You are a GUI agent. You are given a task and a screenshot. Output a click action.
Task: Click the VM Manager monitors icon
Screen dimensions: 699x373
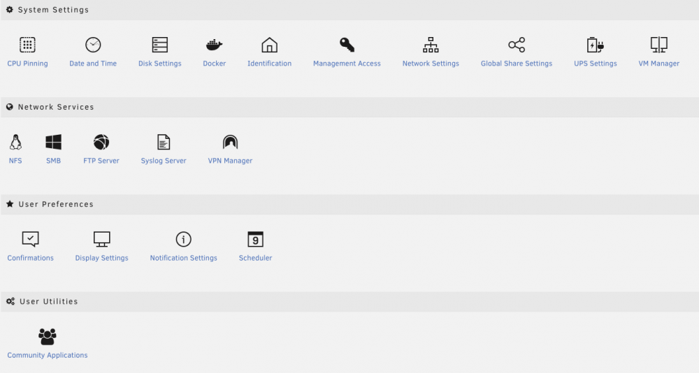point(659,45)
